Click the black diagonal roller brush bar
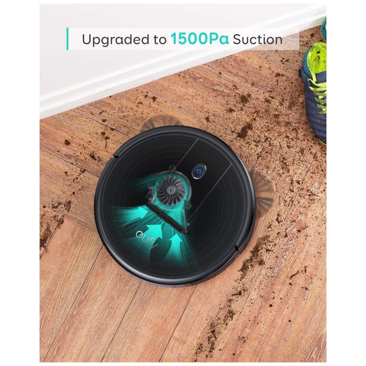 167,218
